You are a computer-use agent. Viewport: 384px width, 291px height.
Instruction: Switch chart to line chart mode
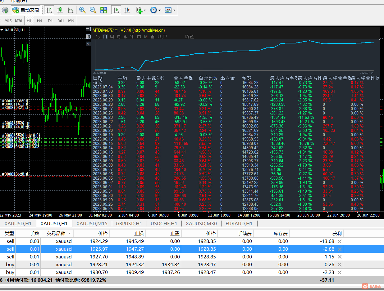point(71,10)
